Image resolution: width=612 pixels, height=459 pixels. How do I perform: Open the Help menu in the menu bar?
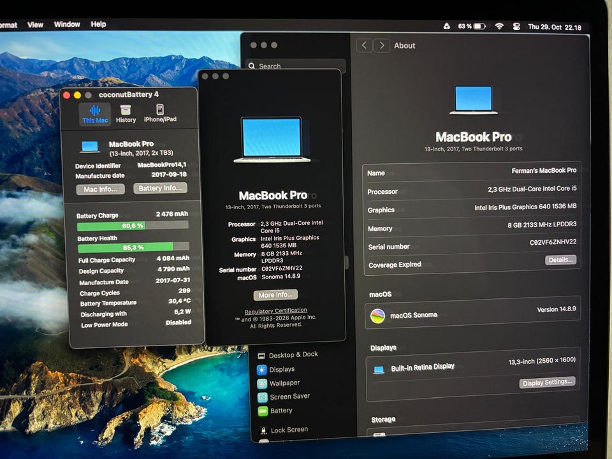(98, 24)
